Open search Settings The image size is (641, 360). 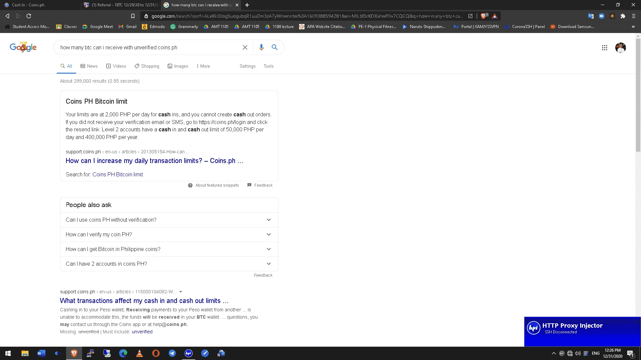tap(247, 66)
